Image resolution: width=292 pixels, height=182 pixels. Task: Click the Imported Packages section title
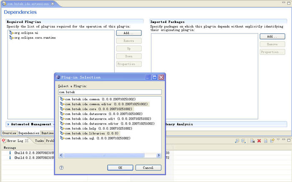pyautogui.click(x=167, y=22)
